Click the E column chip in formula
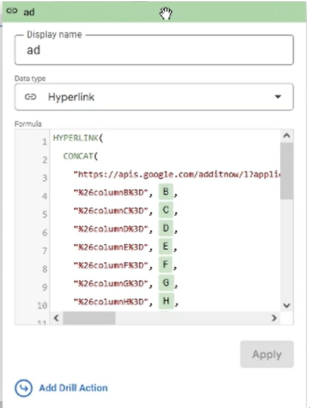 [166, 247]
